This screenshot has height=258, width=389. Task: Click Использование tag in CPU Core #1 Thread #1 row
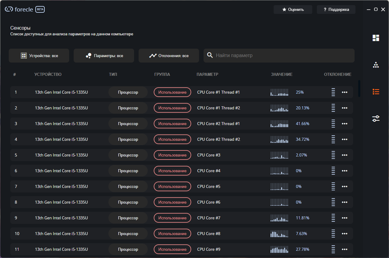pos(172,92)
